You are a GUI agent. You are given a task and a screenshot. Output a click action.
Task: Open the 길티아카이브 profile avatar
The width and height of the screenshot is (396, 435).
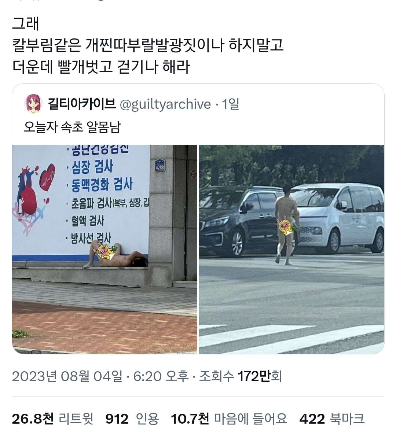click(34, 104)
